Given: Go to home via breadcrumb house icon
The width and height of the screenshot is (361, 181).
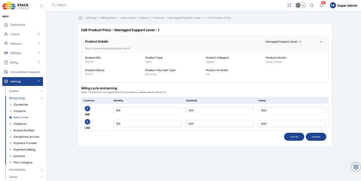Looking at the screenshot, I should coord(80,18).
